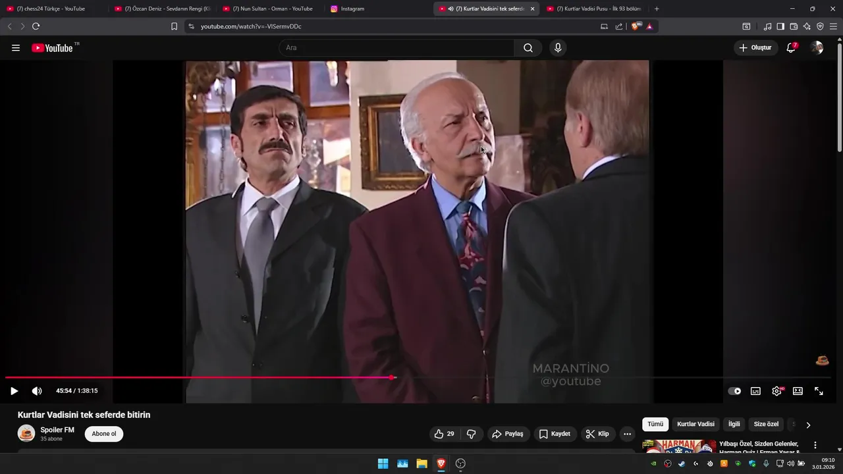The height and width of the screenshot is (474, 843).
Task: Select the Kurtlar Vadisi filter chip
Action: coord(695,425)
